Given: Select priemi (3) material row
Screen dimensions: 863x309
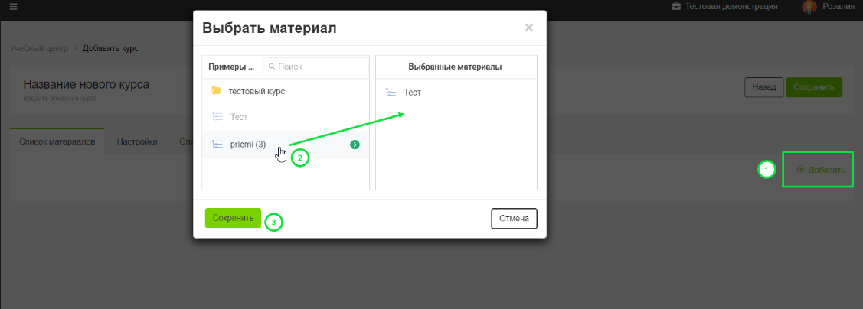Looking at the screenshot, I should [x=286, y=145].
